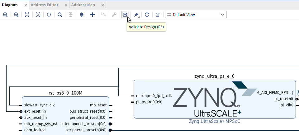Image resolution: width=299 pixels, height=135 pixels.
Task: Click the Zoom In magnifier icon
Action: point(5,15)
